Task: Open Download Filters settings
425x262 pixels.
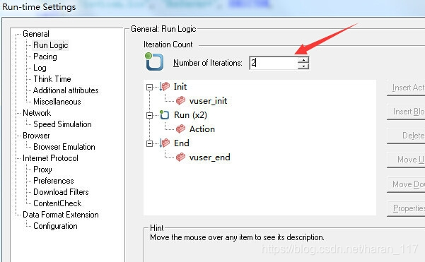Action: (x=61, y=192)
